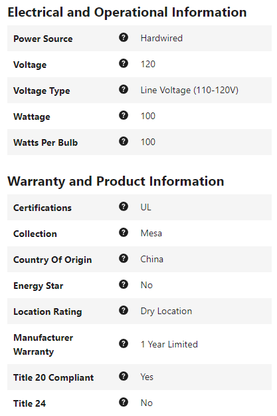Viewport: 277px width, 416px height.
Task: Open the Voltage help tooltip icon
Action: click(x=124, y=64)
